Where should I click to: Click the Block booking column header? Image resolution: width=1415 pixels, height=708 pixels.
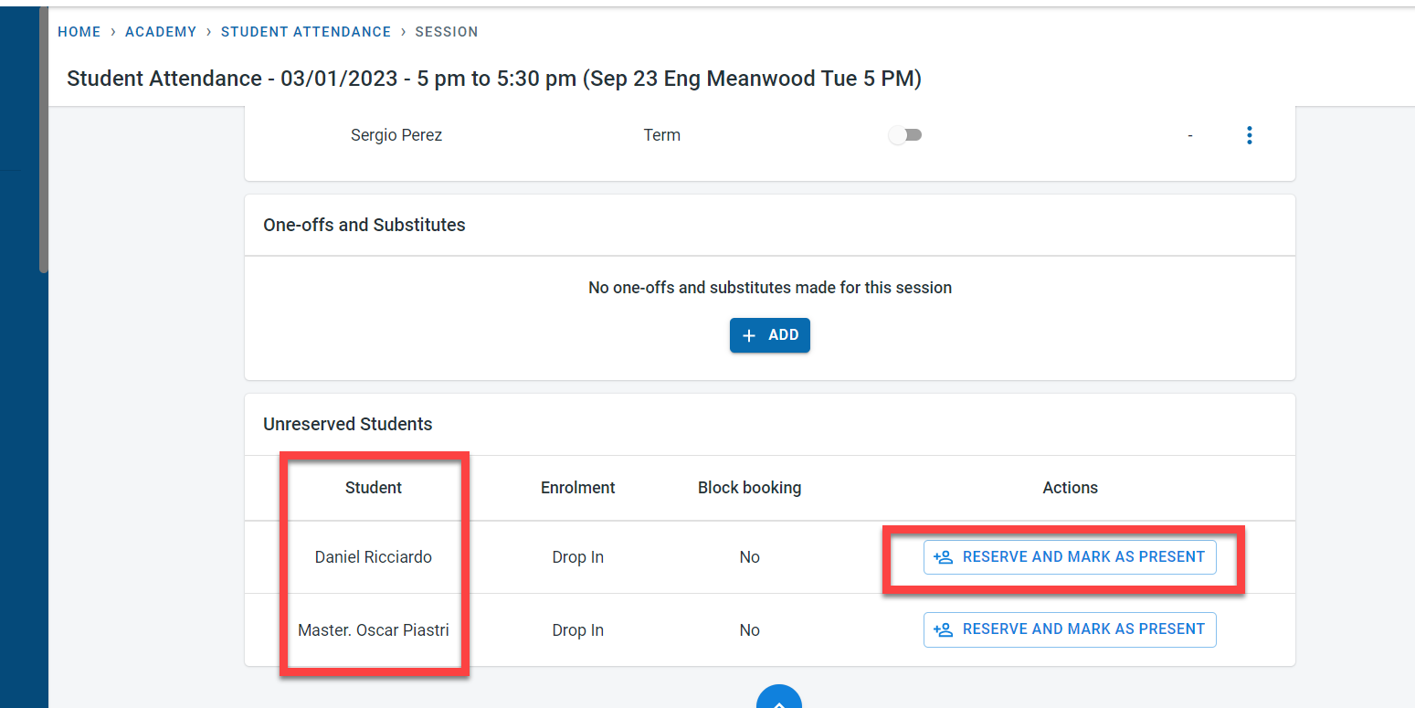point(749,488)
